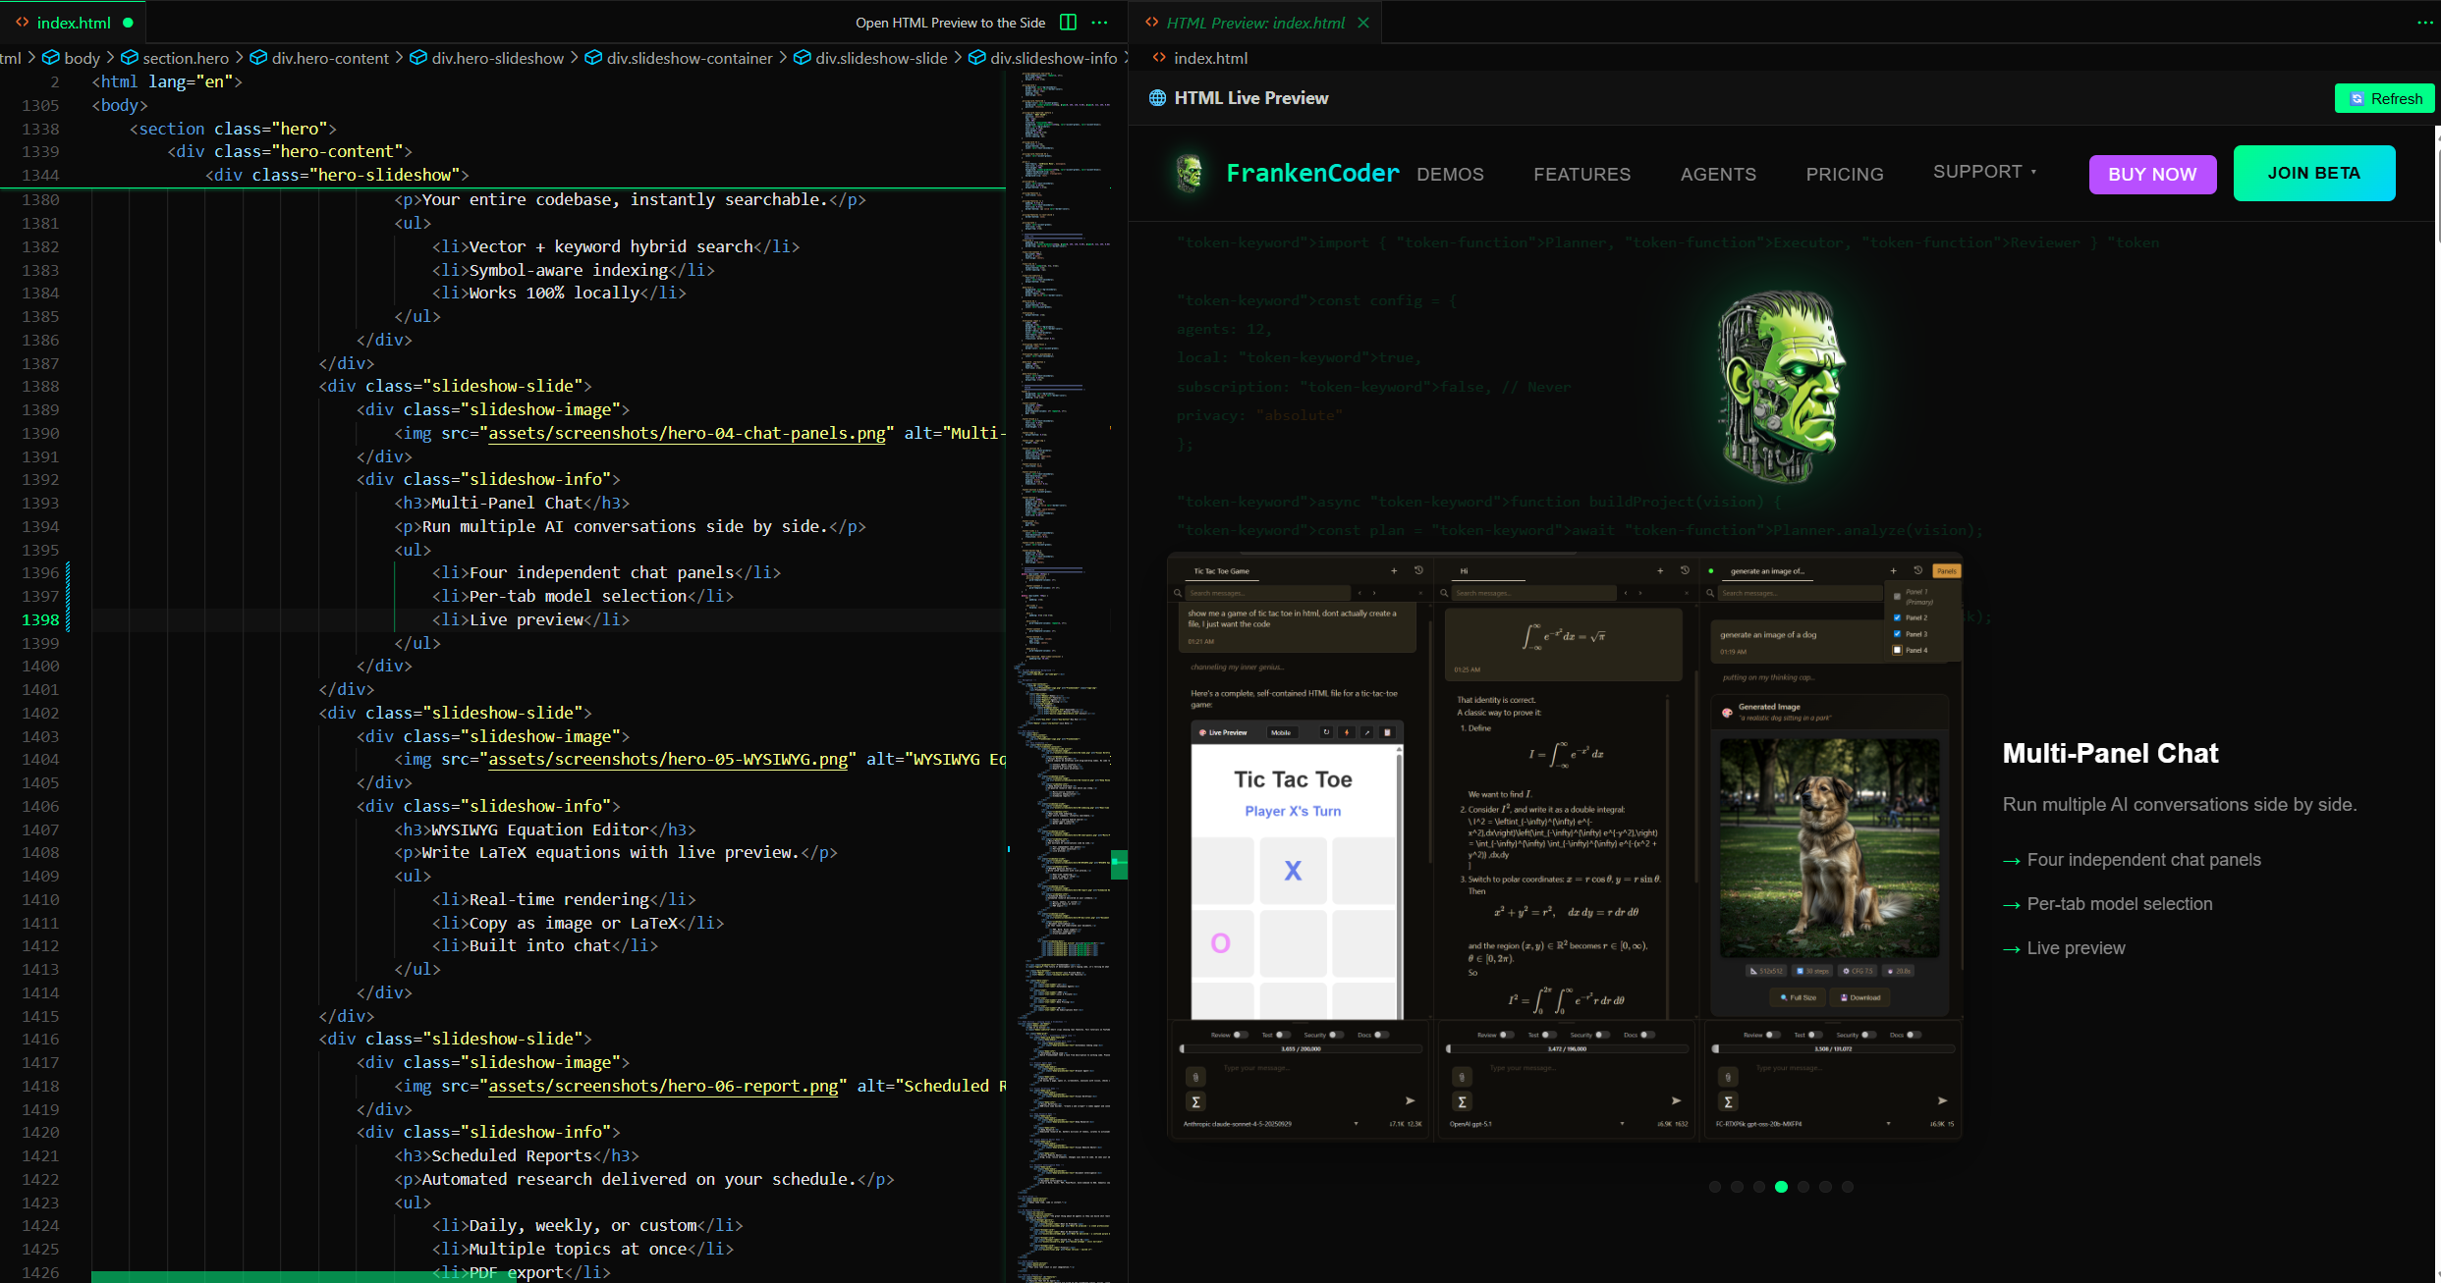This screenshot has height=1283, width=2441.
Task: Select the fourth slideshow navigation dot
Action: point(1782,1186)
